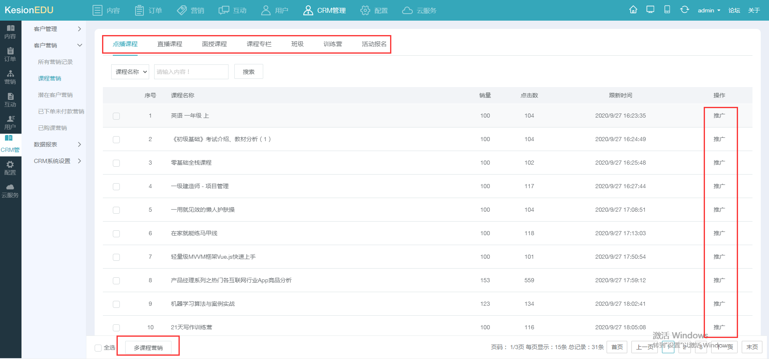Check the box for 一级建造师 - 项目管理
Screen dimensions: 769x359
117,187
